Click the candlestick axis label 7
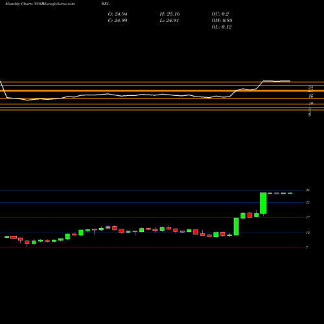 (x=307, y=248)
